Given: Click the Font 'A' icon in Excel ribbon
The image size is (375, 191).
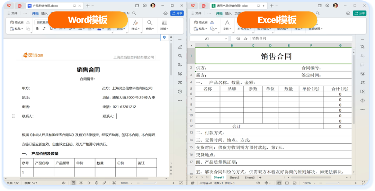Looking at the screenshot, I should (227, 23).
